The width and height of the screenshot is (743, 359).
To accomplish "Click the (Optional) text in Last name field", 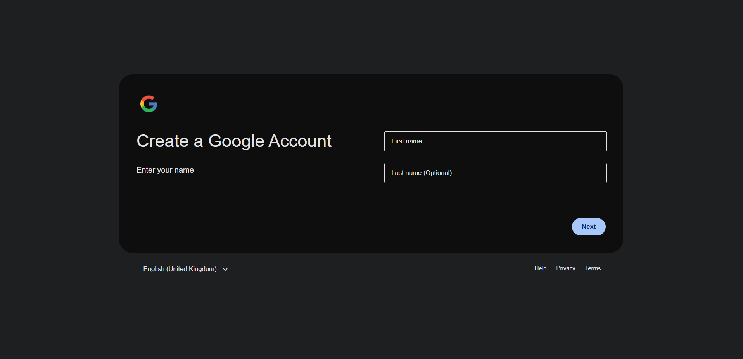I will pyautogui.click(x=438, y=173).
